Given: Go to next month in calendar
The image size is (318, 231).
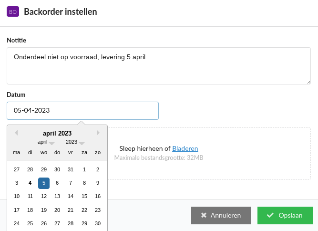Looking at the screenshot, I should click(x=98, y=133).
